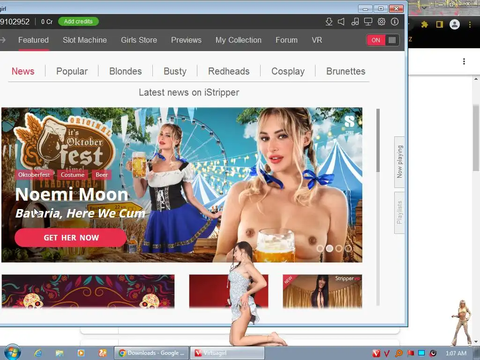Open the settings gear icon

click(382, 22)
